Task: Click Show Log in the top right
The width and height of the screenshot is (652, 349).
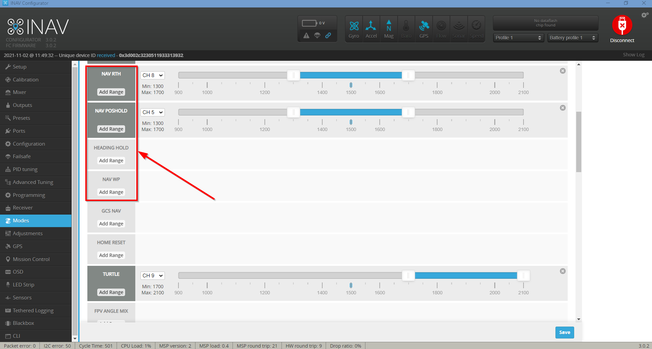Action: 633,54
